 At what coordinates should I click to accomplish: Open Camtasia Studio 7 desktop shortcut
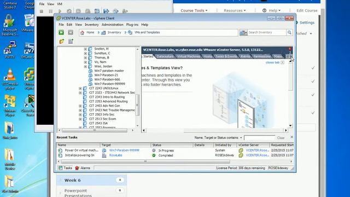[x=10, y=4]
